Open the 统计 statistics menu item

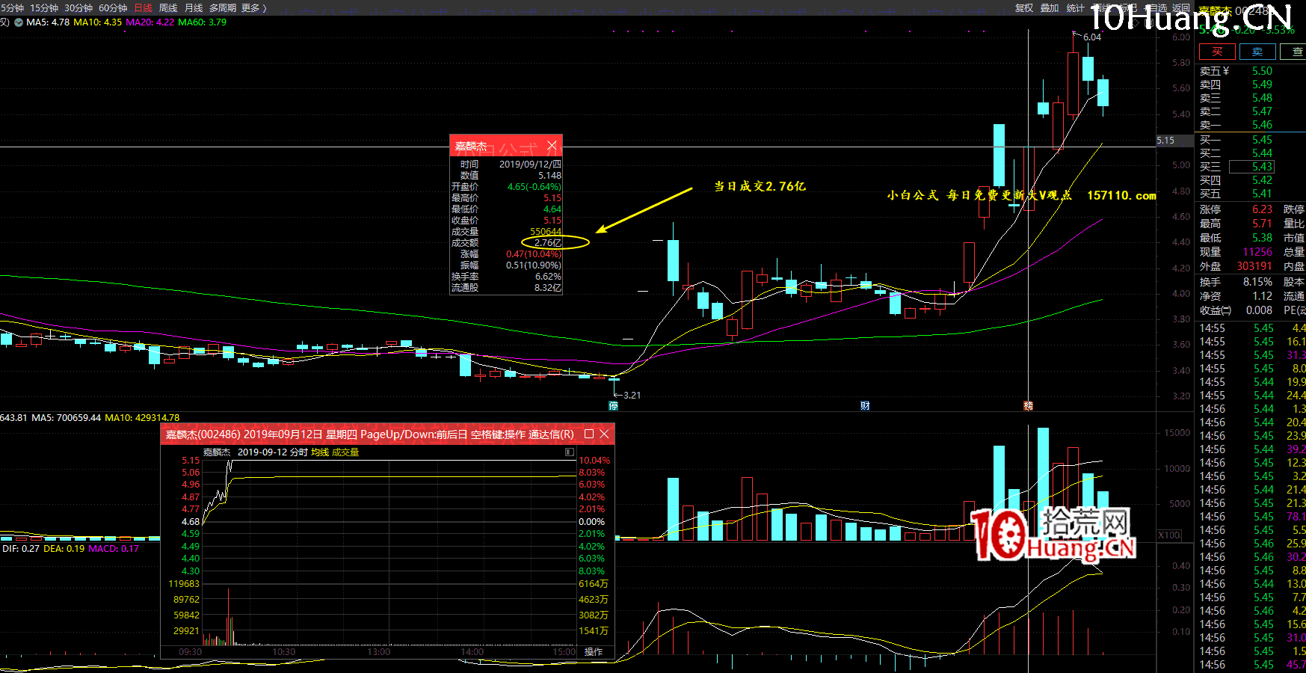click(1075, 7)
